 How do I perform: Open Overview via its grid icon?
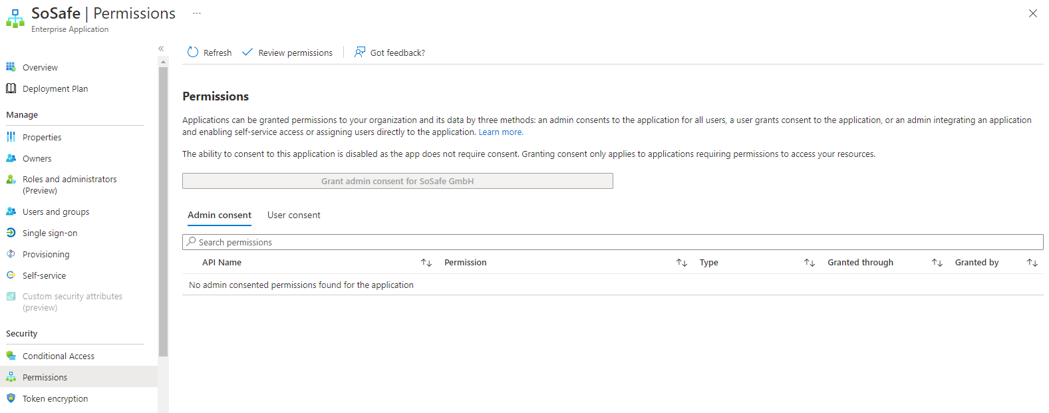click(11, 67)
